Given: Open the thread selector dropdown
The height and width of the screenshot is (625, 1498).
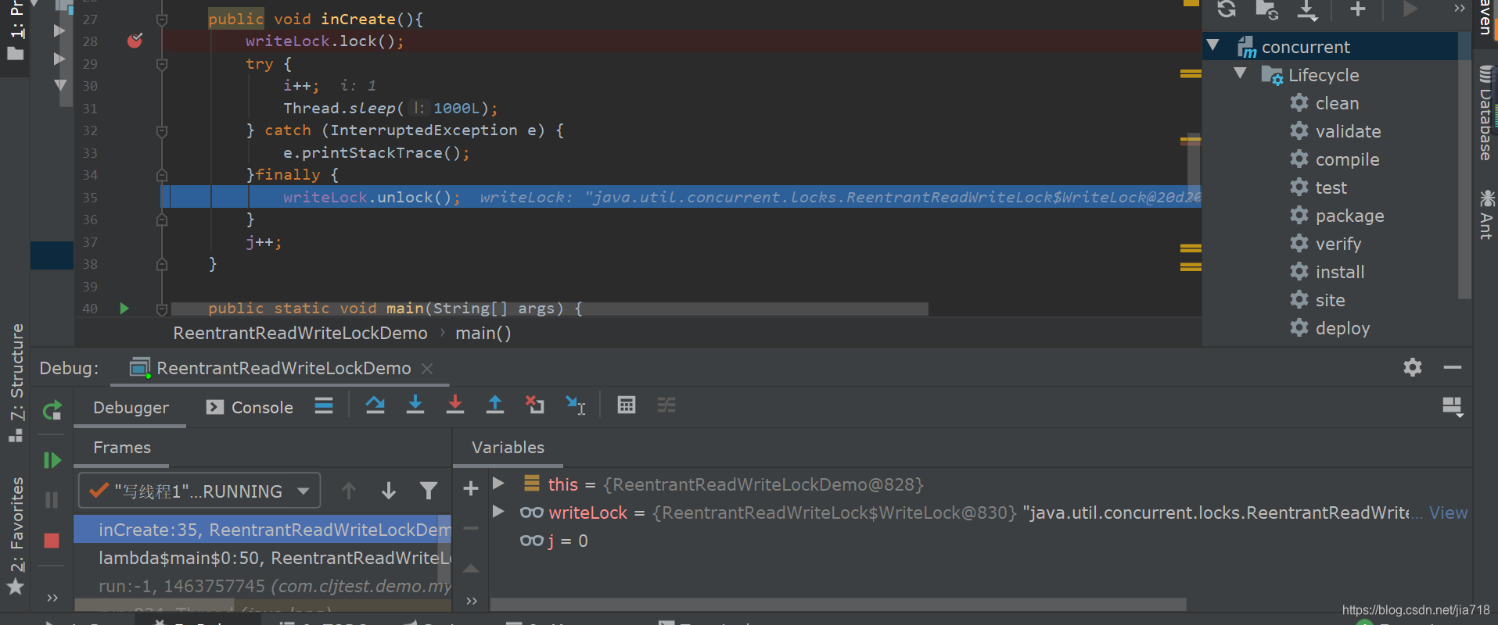Looking at the screenshot, I should point(199,491).
